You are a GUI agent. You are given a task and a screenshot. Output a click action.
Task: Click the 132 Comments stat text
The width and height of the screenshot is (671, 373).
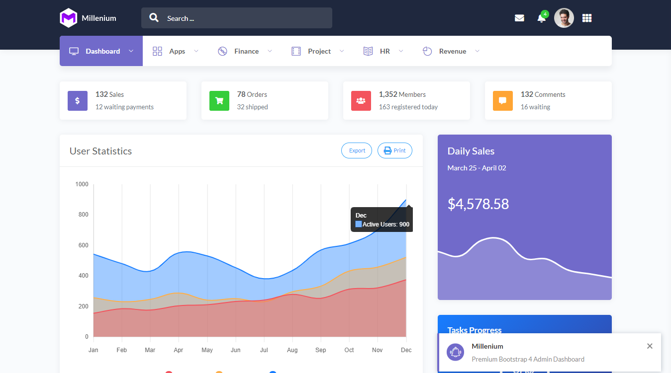coord(543,94)
